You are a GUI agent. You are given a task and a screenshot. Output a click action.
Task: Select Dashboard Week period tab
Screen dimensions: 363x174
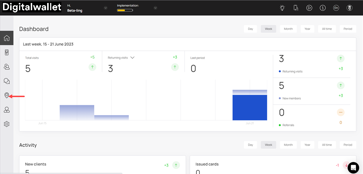point(269,29)
